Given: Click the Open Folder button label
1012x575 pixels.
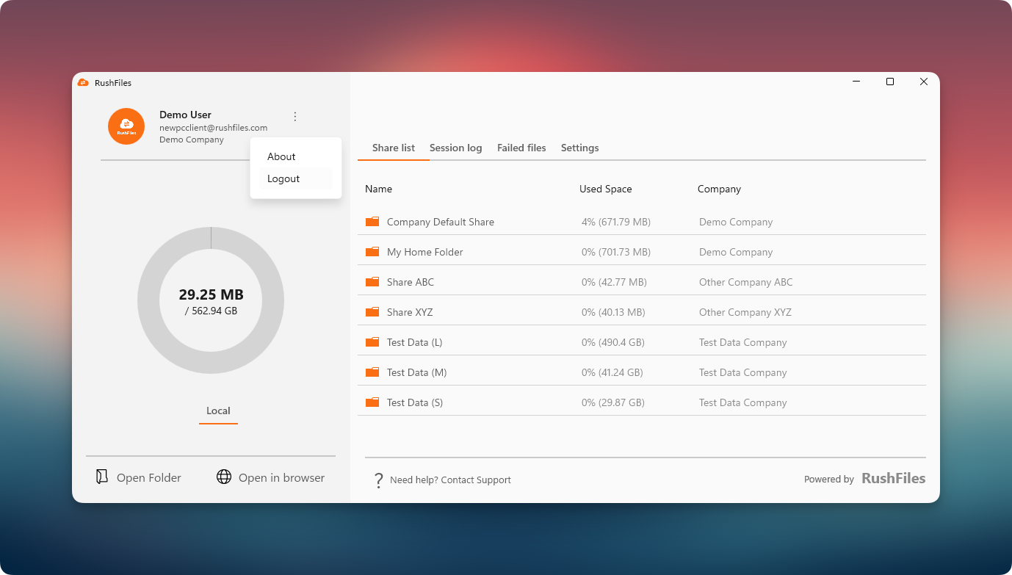Looking at the screenshot, I should point(149,477).
